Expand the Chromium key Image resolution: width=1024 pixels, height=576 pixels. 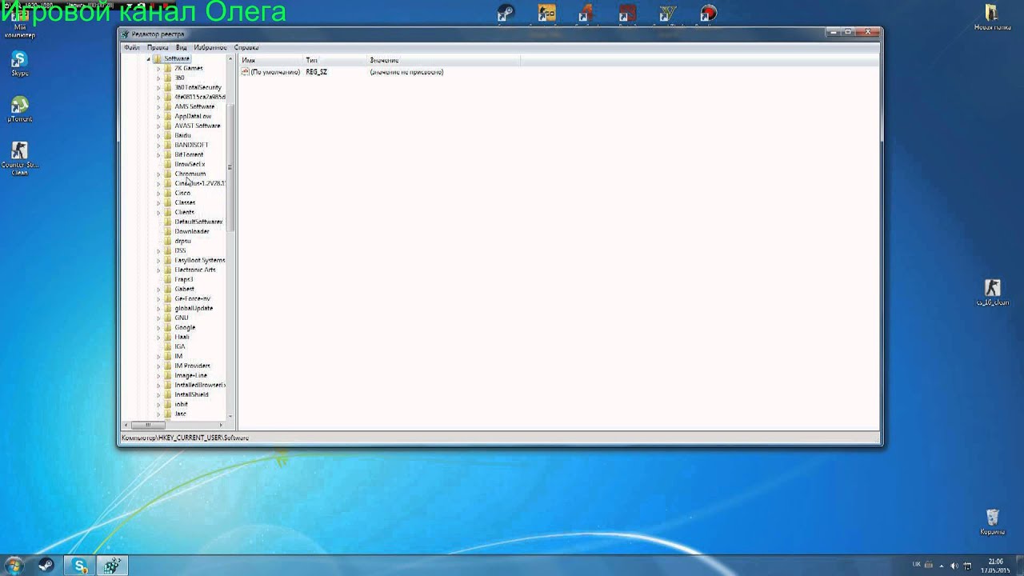click(x=158, y=174)
